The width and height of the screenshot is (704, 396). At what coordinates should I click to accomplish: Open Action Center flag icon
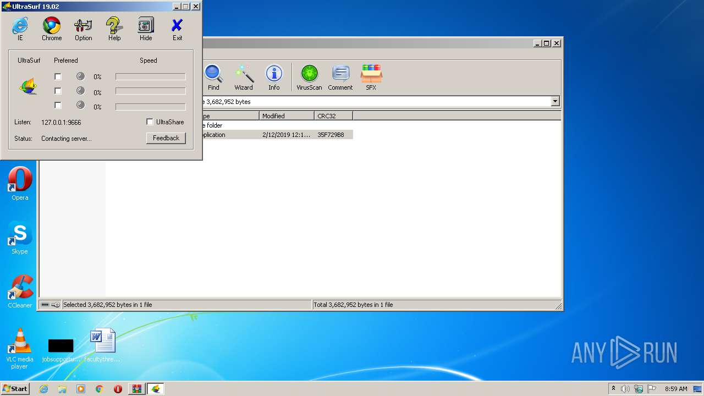652,389
